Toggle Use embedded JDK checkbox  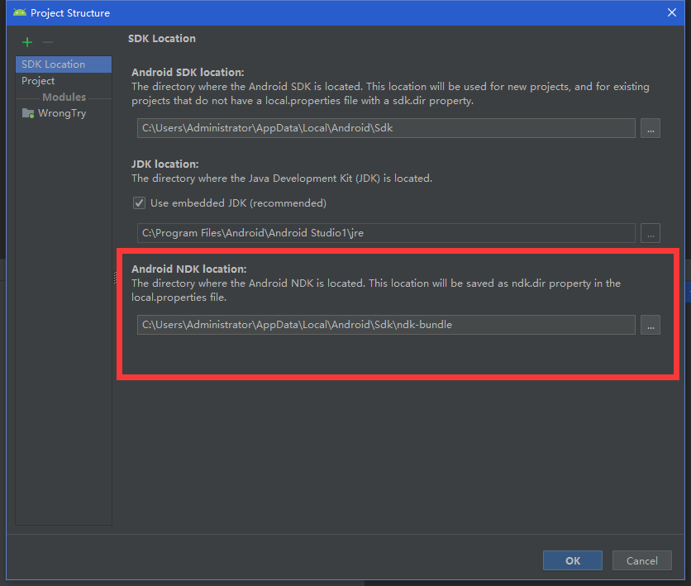[139, 203]
